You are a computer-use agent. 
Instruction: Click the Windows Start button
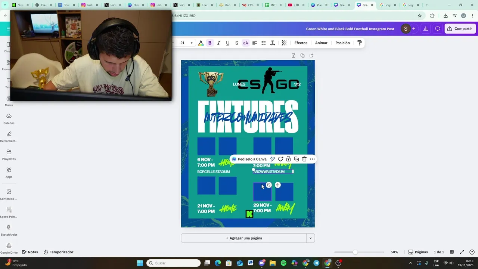tap(140, 263)
